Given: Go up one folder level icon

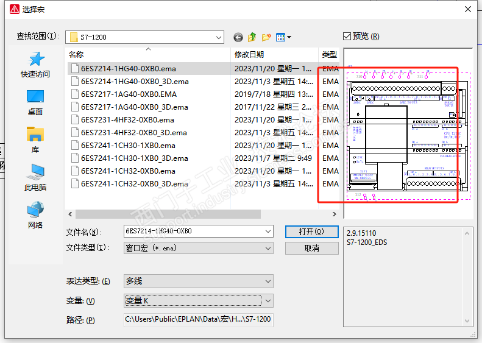Looking at the screenshot, I should (x=252, y=37).
